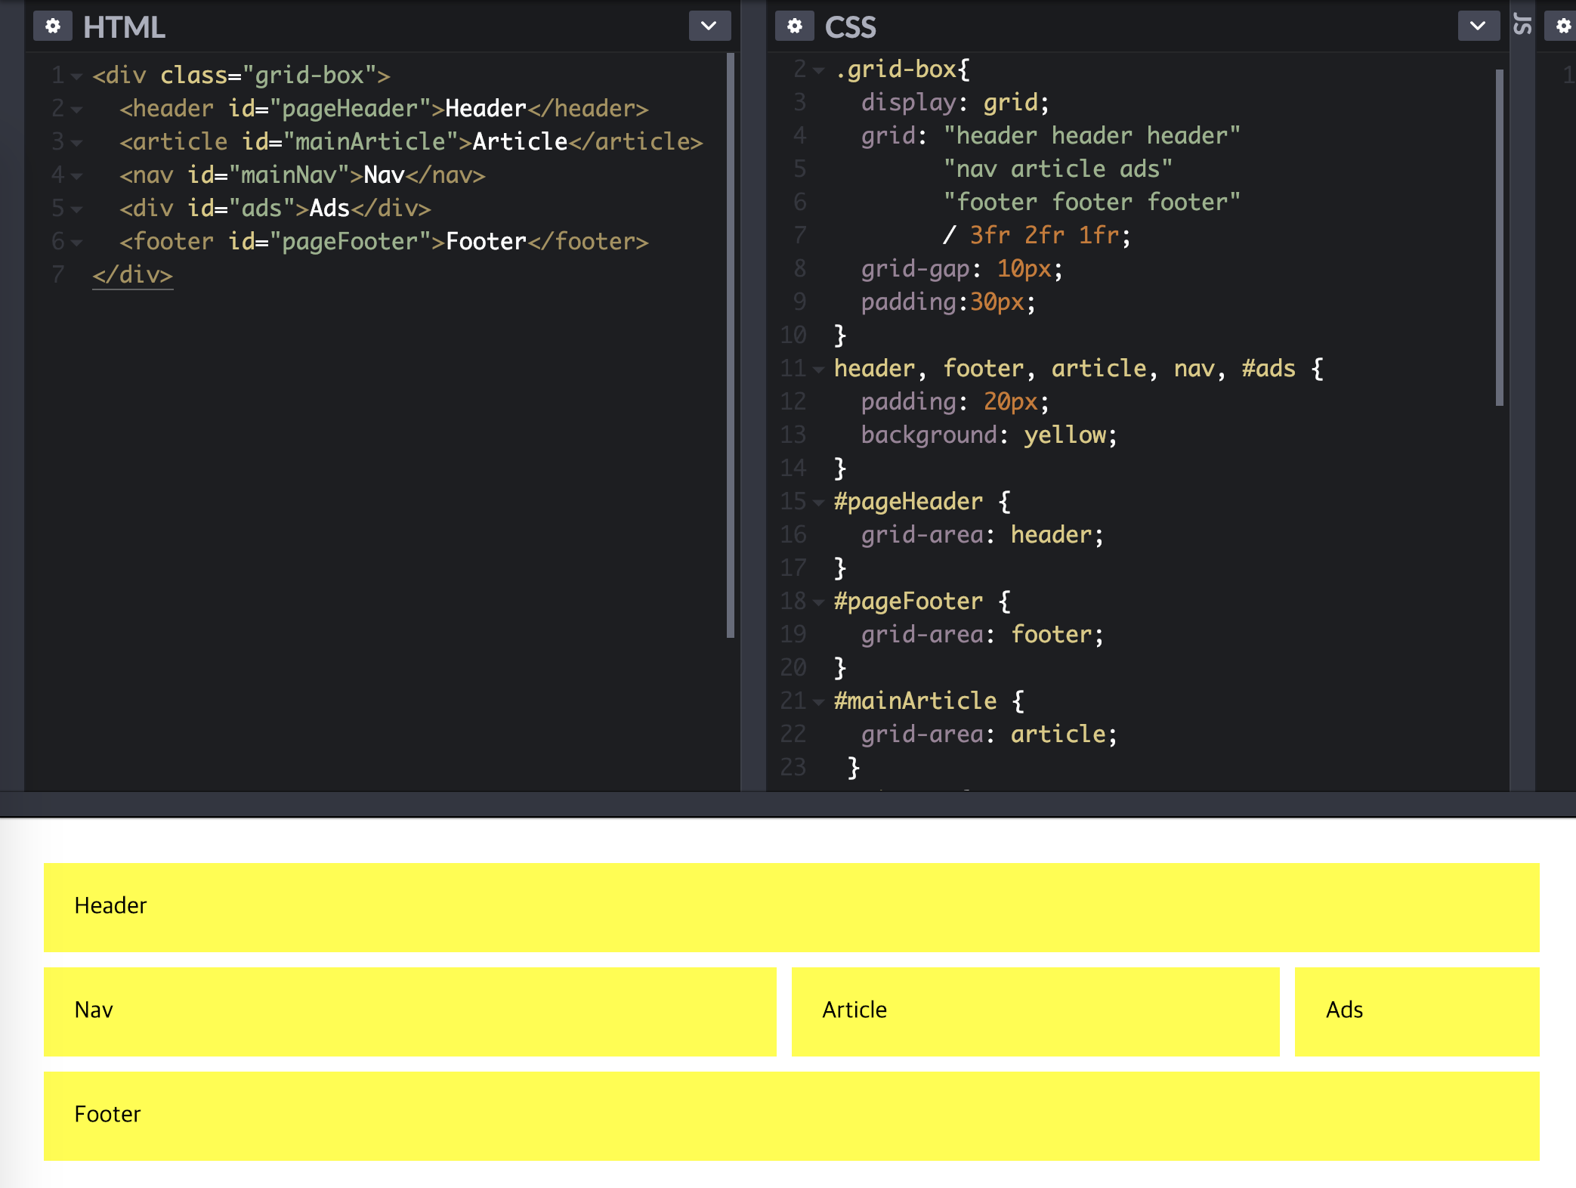Fold the header, footer selector rule
The height and width of the screenshot is (1188, 1576).
coord(818,370)
